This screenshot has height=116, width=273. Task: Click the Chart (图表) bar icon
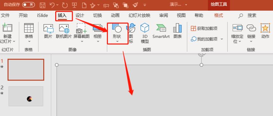[177, 28]
